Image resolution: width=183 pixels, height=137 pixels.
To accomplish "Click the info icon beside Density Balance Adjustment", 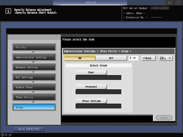I will pos(8,11).
